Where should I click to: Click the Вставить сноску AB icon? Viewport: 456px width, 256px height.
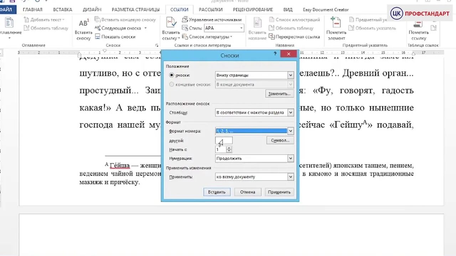[84, 23]
